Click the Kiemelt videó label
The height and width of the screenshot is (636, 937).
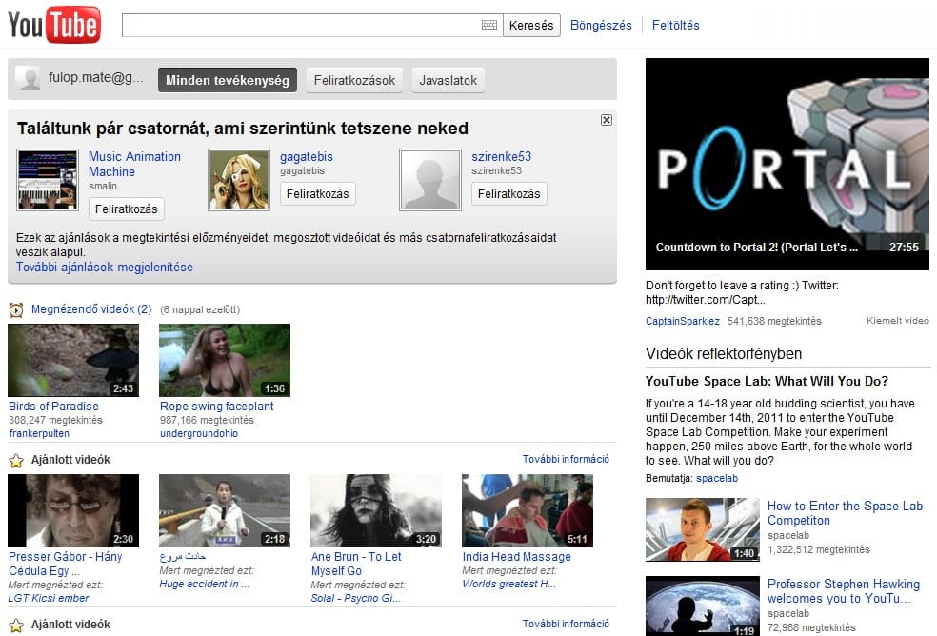click(898, 321)
